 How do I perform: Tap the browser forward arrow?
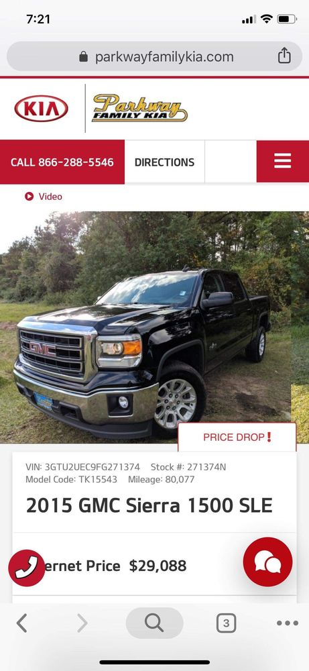(x=82, y=623)
